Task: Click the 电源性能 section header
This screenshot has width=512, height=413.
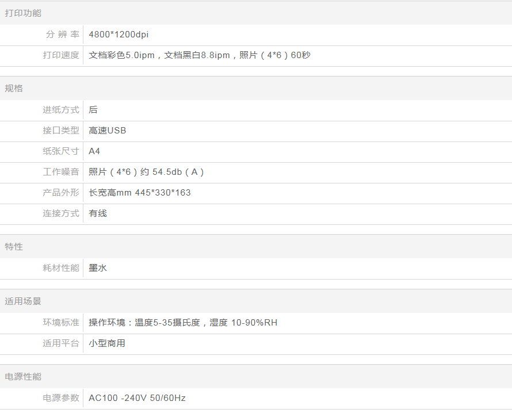Action: (x=23, y=377)
